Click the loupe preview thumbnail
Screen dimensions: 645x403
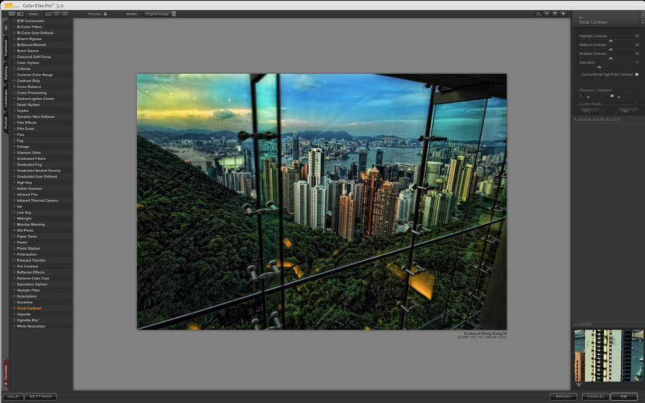click(608, 355)
